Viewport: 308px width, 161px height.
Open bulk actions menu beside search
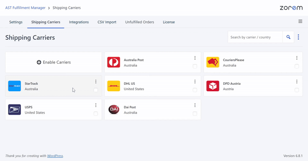click(298, 37)
